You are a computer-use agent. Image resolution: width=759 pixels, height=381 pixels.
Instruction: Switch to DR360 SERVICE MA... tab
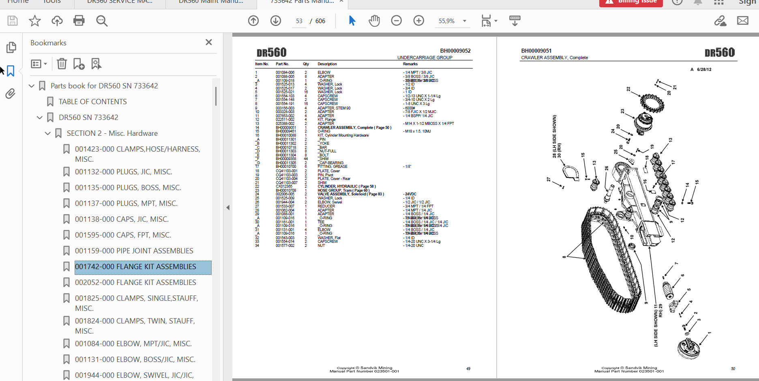(120, 2)
